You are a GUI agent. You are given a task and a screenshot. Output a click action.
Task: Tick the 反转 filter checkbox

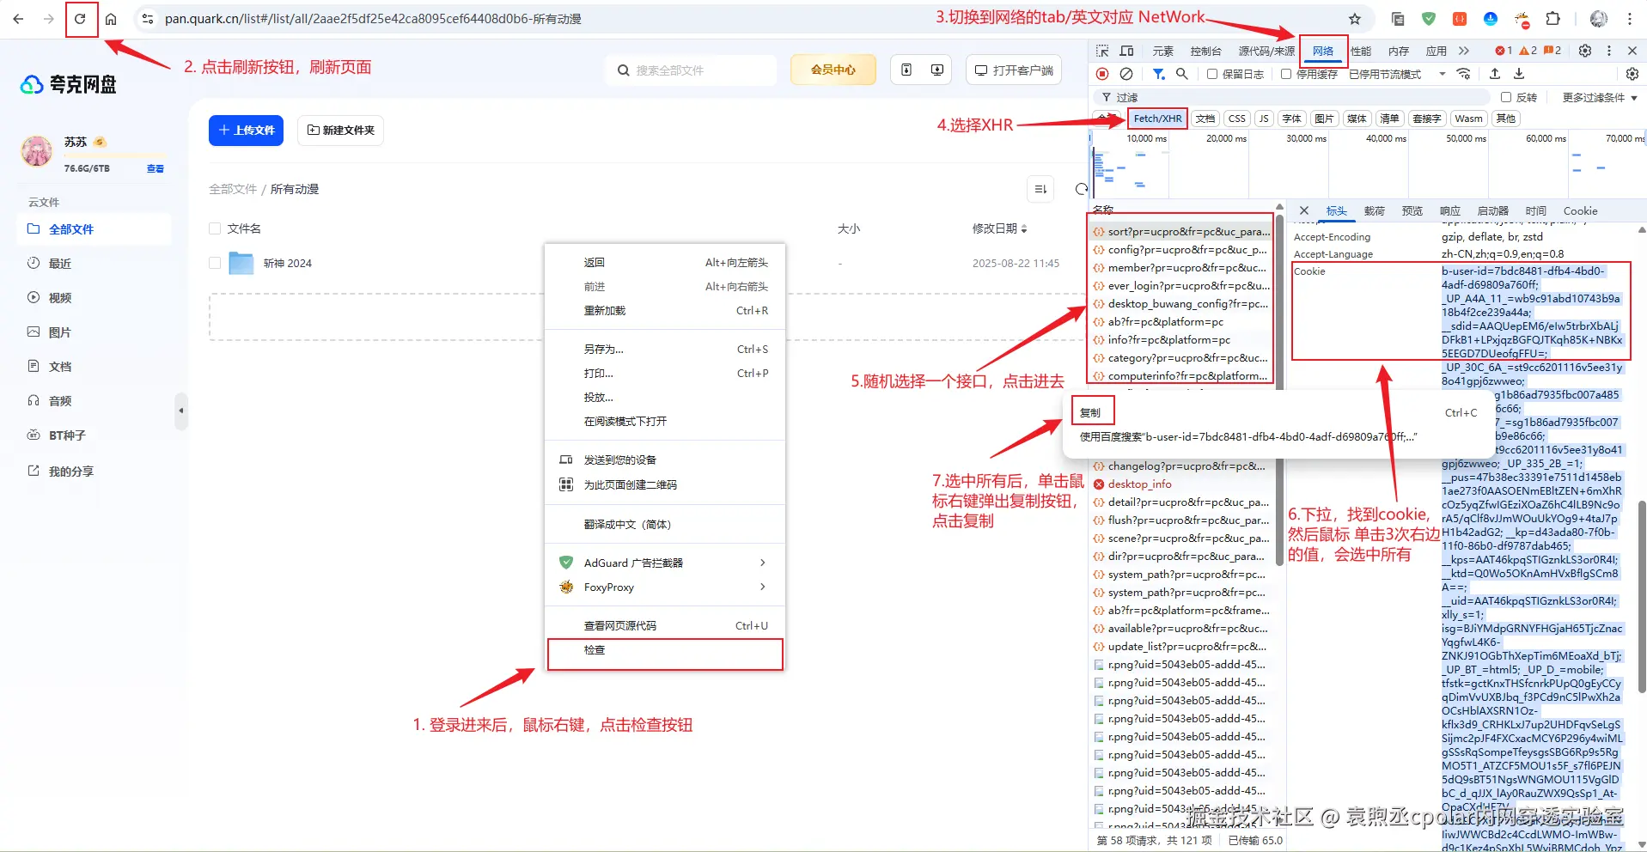1506,97
